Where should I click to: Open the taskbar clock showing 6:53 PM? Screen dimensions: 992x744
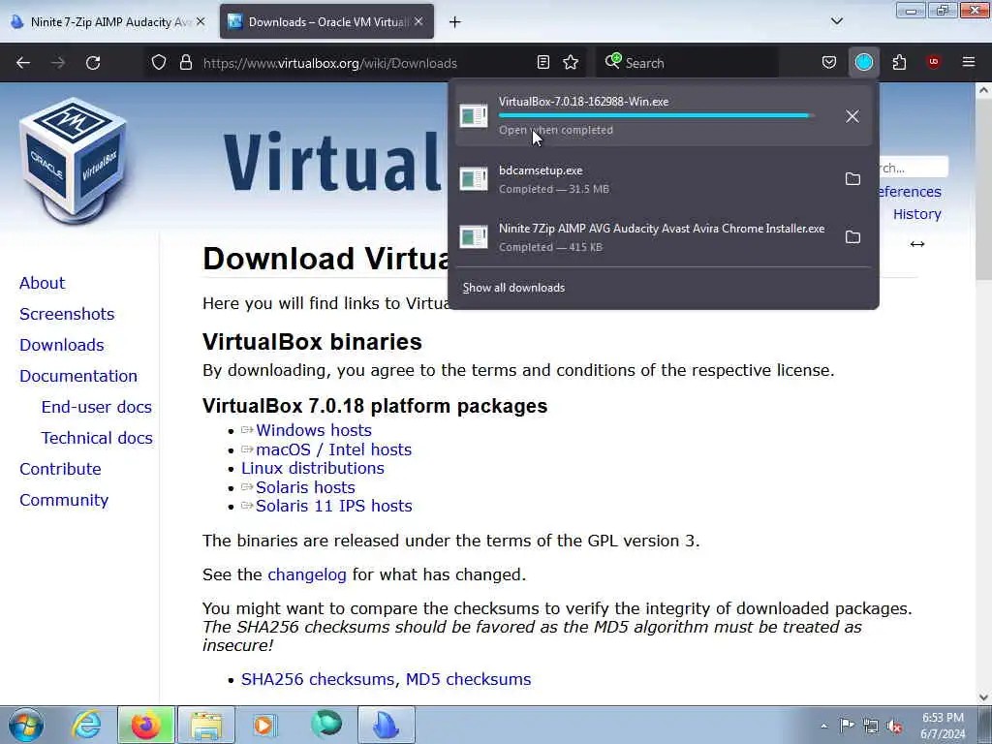(x=943, y=726)
